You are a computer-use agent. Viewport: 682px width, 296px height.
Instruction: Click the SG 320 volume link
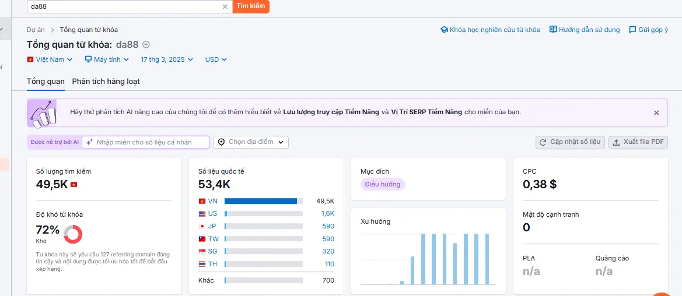(328, 251)
